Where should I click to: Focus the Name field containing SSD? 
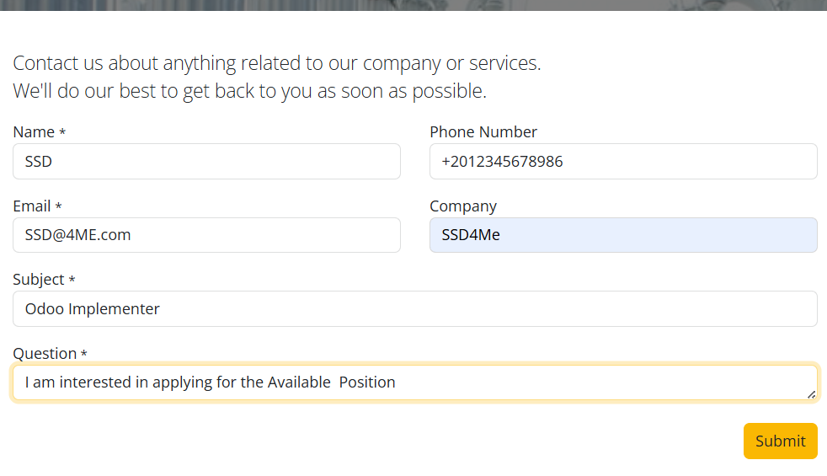(207, 162)
